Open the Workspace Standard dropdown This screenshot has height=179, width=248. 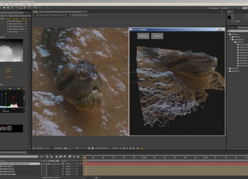pos(230,8)
